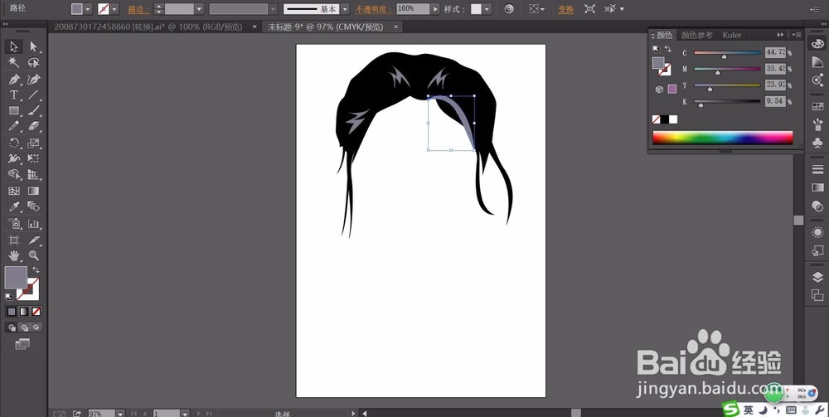
Task: Edit the K value field 9.54
Action: tap(775, 101)
